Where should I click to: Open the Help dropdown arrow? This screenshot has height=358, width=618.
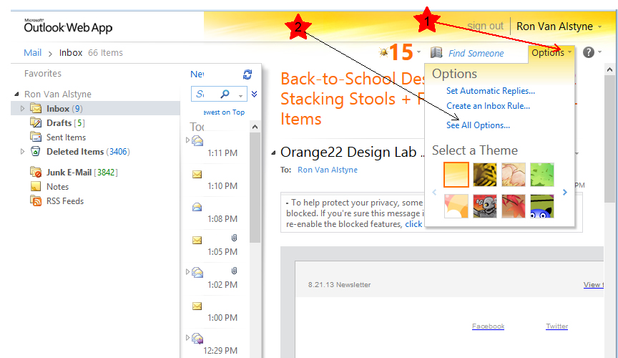[x=600, y=52]
